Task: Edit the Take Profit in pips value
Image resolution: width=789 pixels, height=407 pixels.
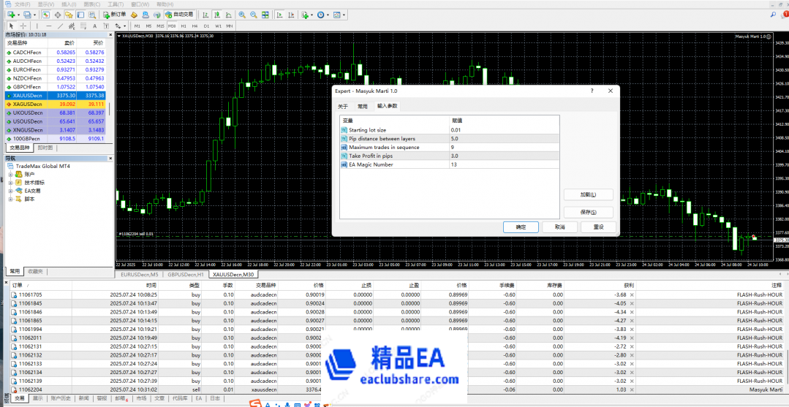Action: (x=503, y=156)
